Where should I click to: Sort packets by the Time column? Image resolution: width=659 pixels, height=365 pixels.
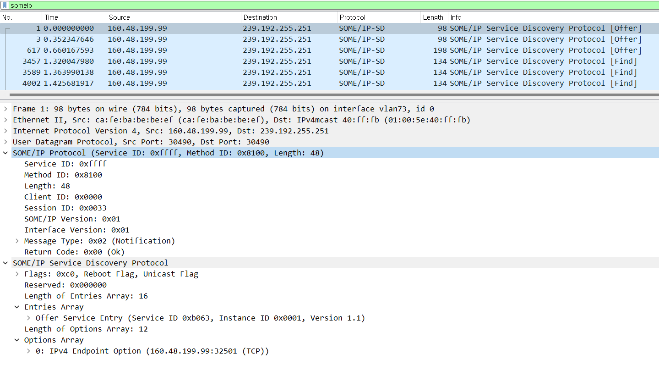74,17
